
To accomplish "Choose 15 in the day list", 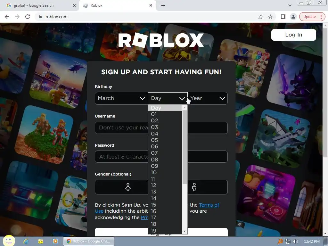I will click(165, 205).
